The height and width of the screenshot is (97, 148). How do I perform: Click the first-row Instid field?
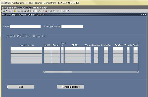(47, 48)
